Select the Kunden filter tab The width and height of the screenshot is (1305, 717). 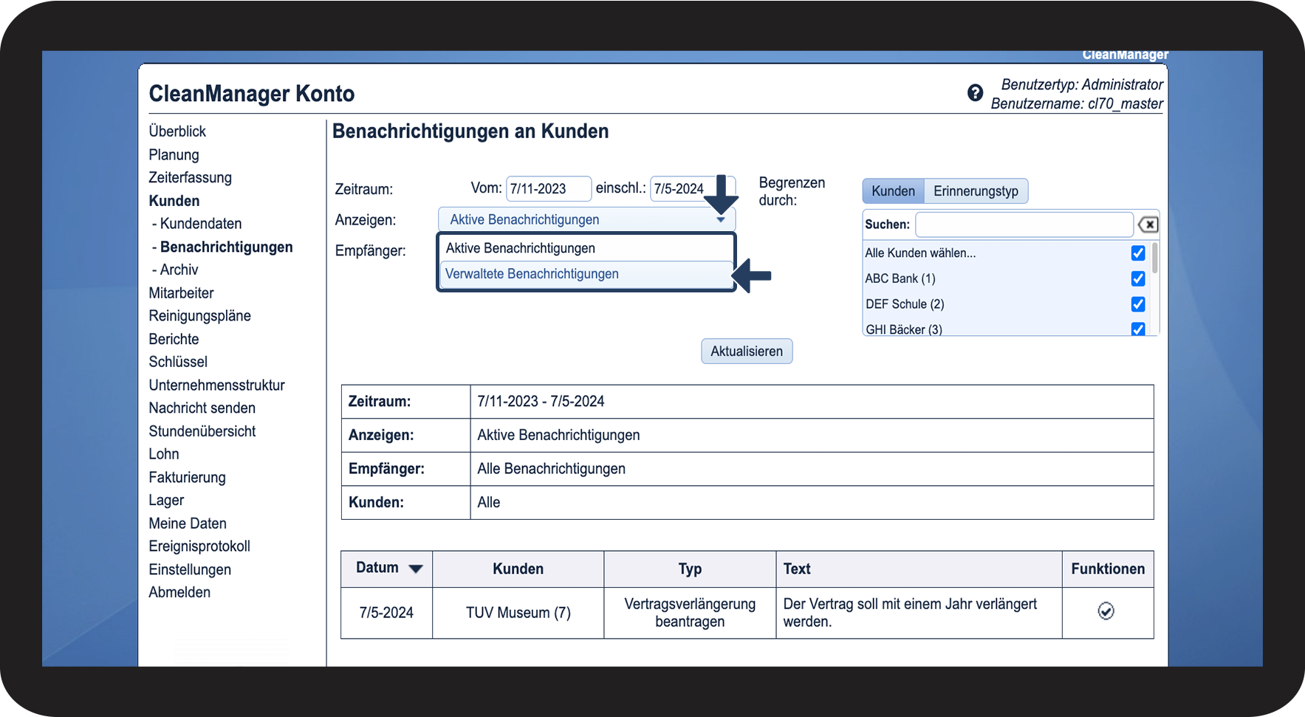[x=893, y=191]
